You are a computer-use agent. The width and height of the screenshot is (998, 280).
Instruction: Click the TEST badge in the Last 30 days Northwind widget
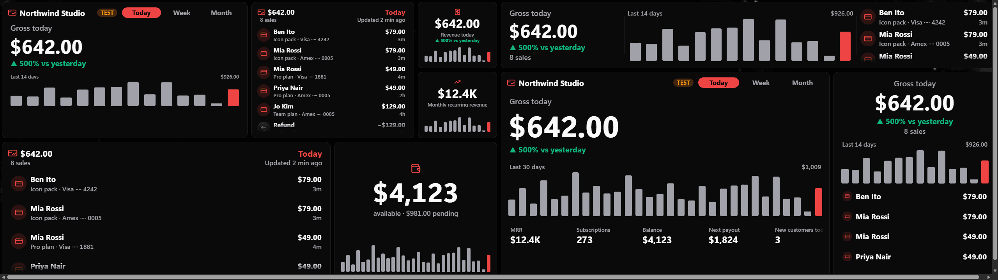pos(683,83)
